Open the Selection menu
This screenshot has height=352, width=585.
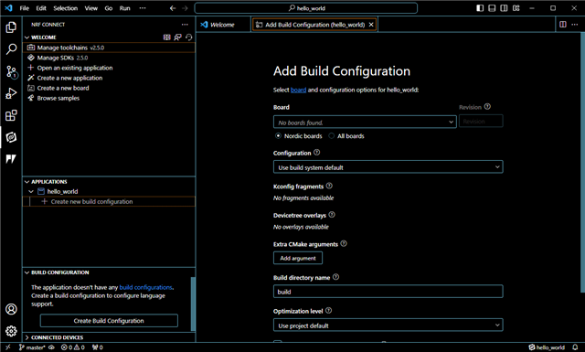pos(65,8)
